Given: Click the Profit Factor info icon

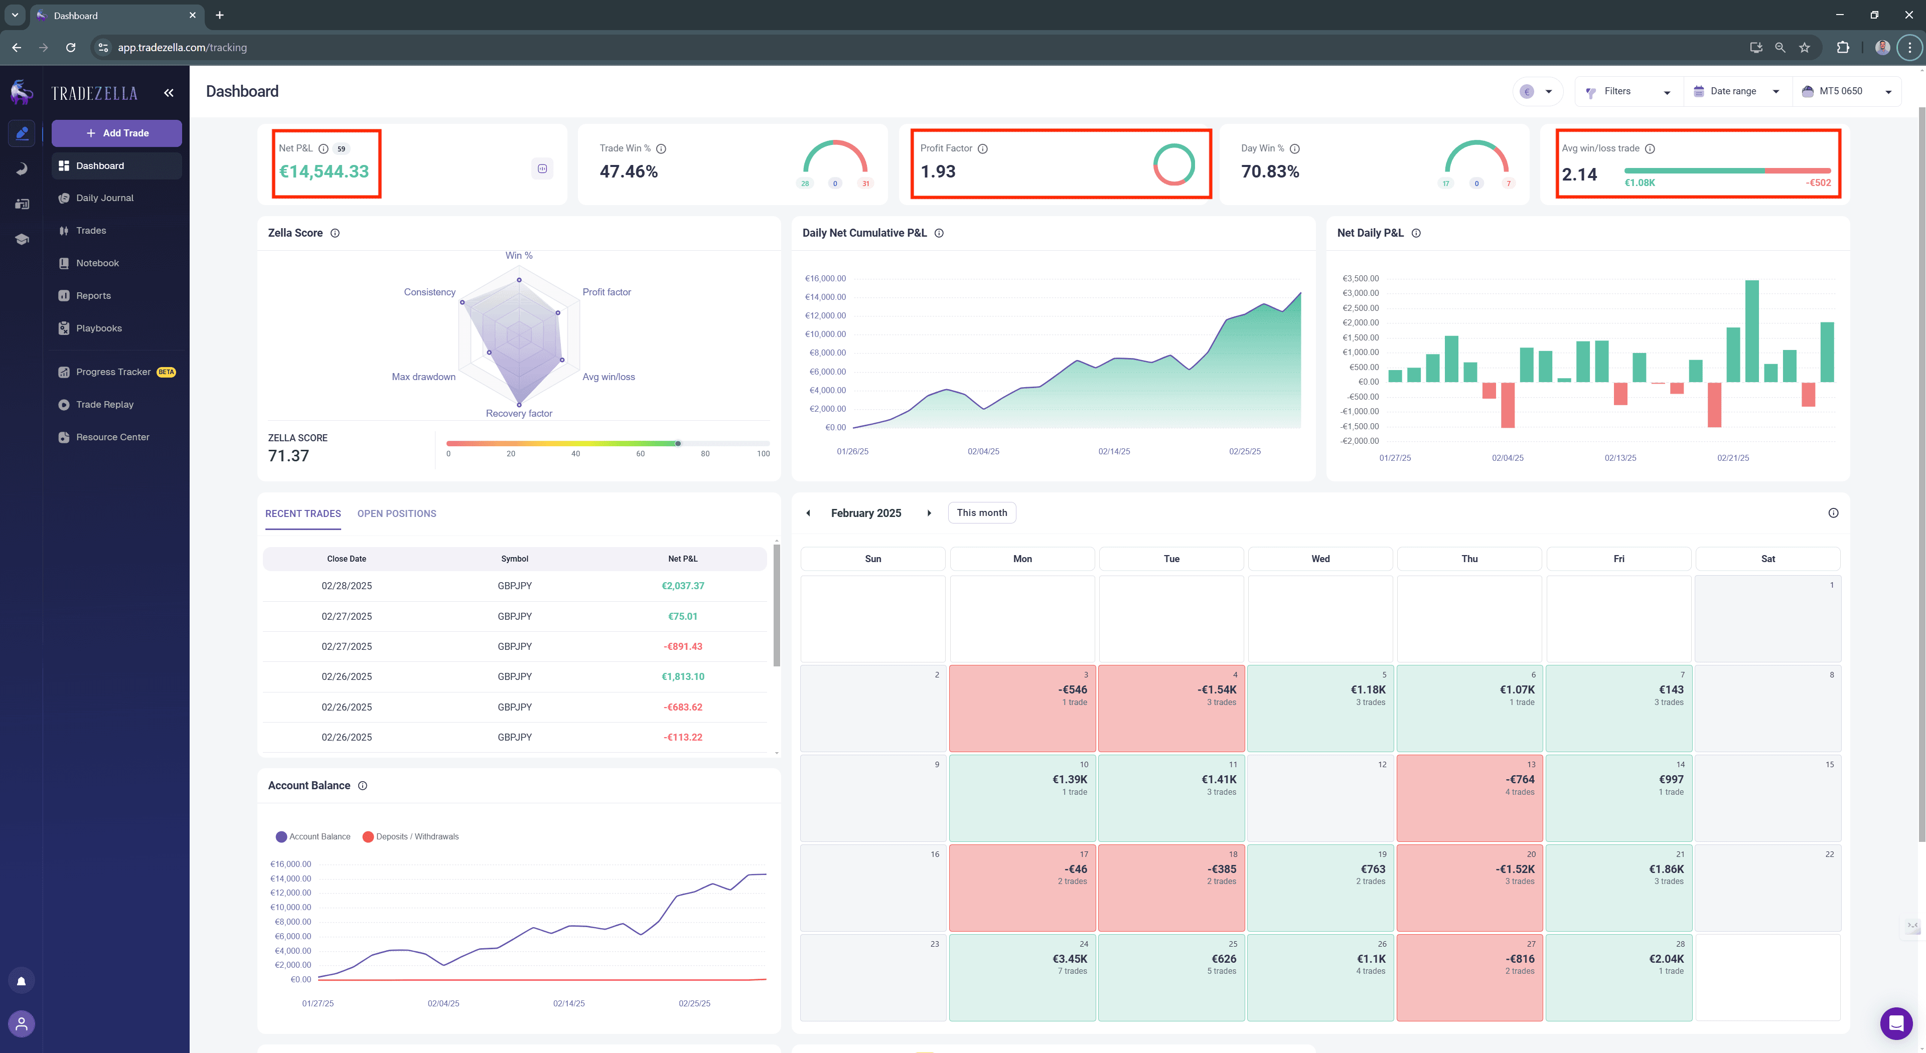Looking at the screenshot, I should (983, 149).
